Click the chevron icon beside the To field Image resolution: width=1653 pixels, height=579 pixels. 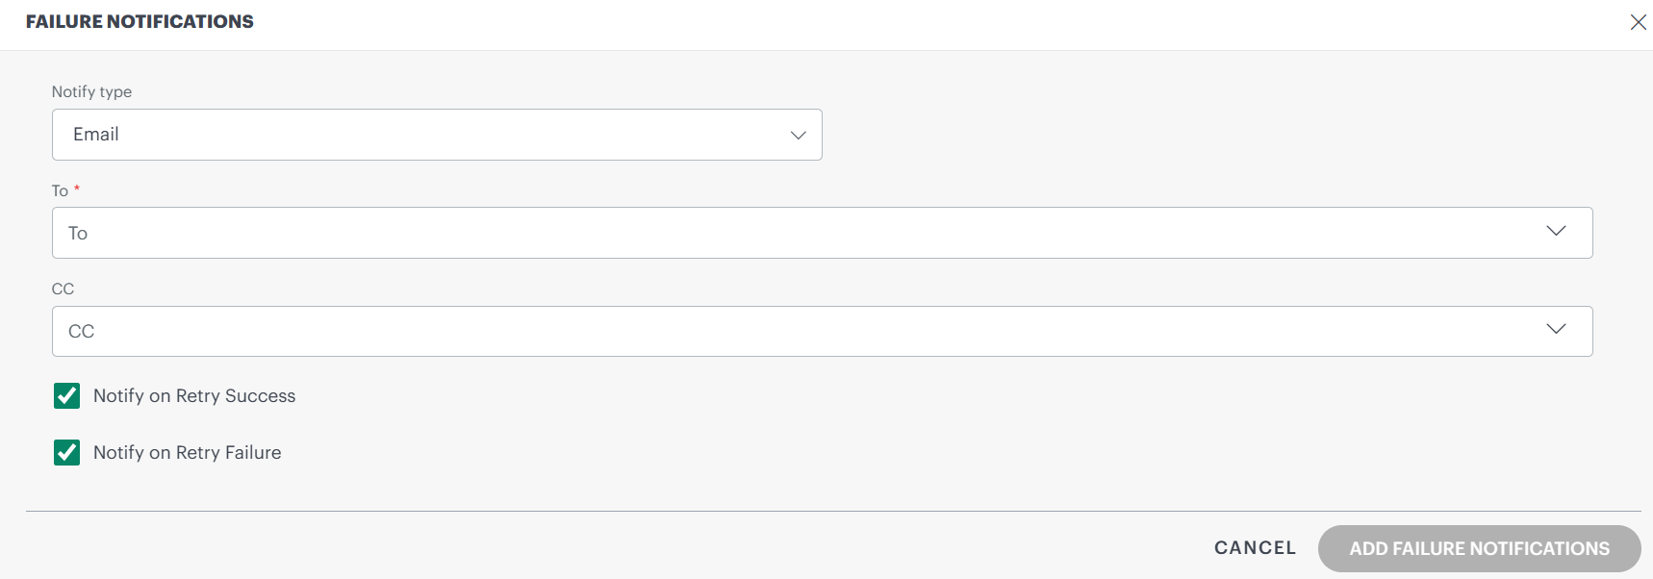pos(1556,232)
